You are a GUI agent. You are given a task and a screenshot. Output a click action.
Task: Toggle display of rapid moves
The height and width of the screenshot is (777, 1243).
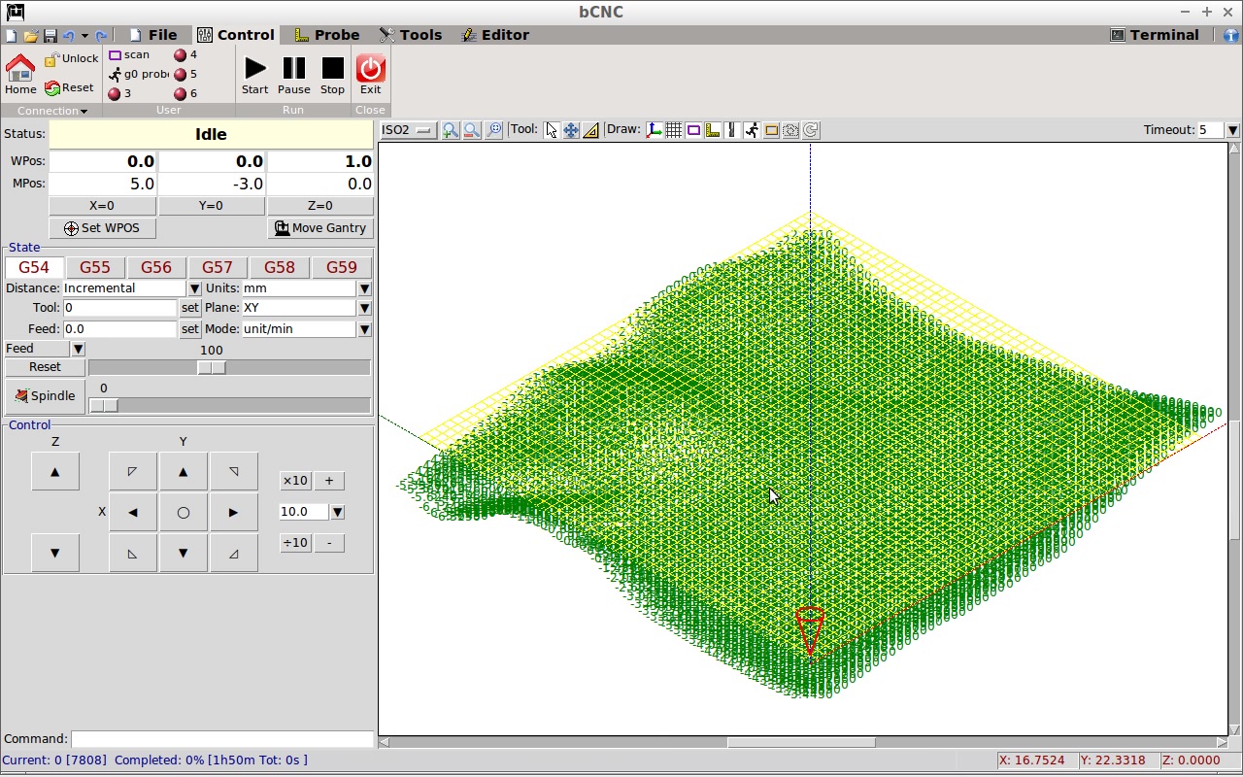pos(751,129)
